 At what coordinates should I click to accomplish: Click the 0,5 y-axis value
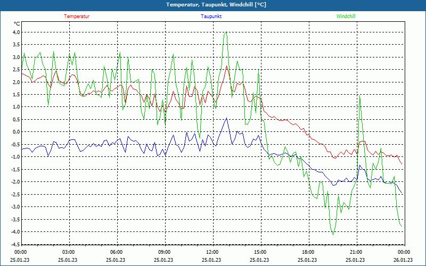pyautogui.click(x=17, y=119)
